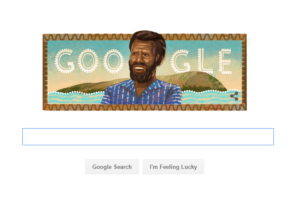Click the Google Search button
This screenshot has height=198, width=294.
tap(112, 167)
